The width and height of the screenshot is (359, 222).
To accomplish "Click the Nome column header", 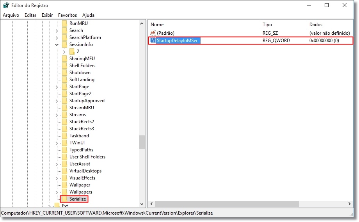I will click(x=204, y=25).
